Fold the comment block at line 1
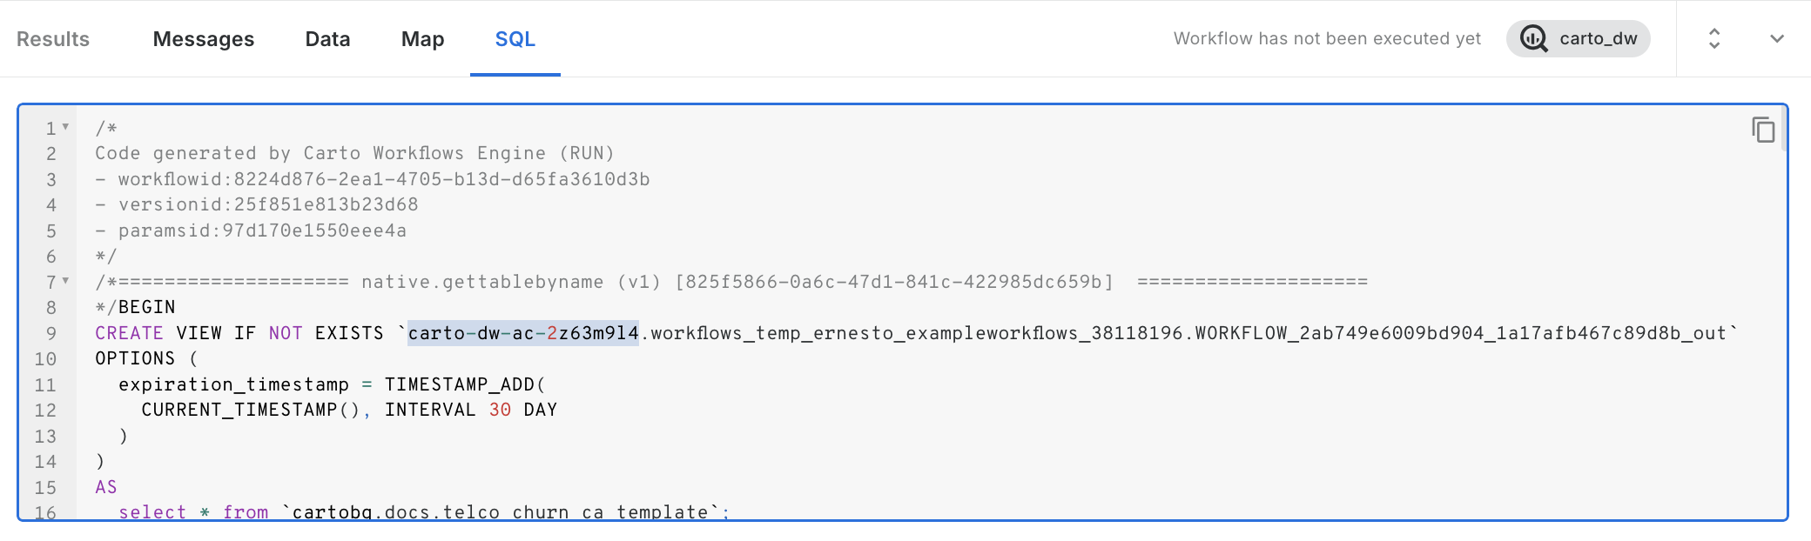This screenshot has width=1811, height=541. click(65, 127)
